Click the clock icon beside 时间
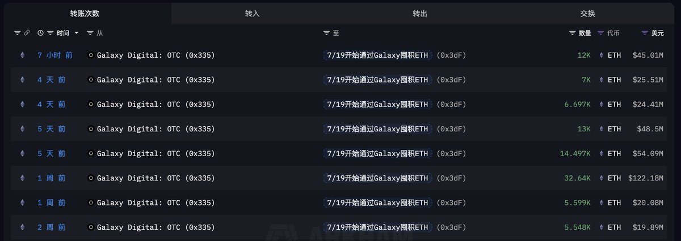This screenshot has height=241, width=681. [x=40, y=33]
